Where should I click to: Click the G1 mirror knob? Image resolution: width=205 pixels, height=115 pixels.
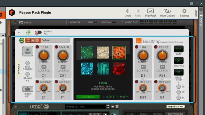pyautogui.click(x=162, y=88)
